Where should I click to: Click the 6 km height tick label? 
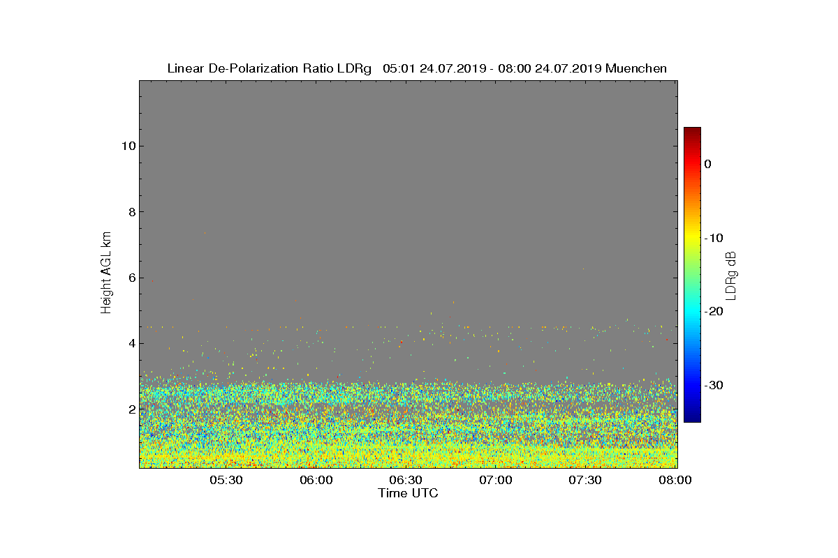click(131, 278)
